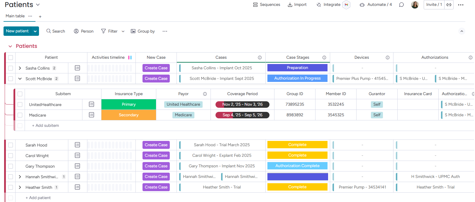Open the user avatar at top right
The width and height of the screenshot is (475, 202).
tap(415, 5)
